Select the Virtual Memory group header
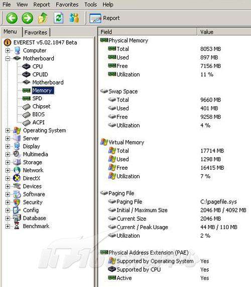The width and height of the screenshot is (251, 287). point(127,142)
